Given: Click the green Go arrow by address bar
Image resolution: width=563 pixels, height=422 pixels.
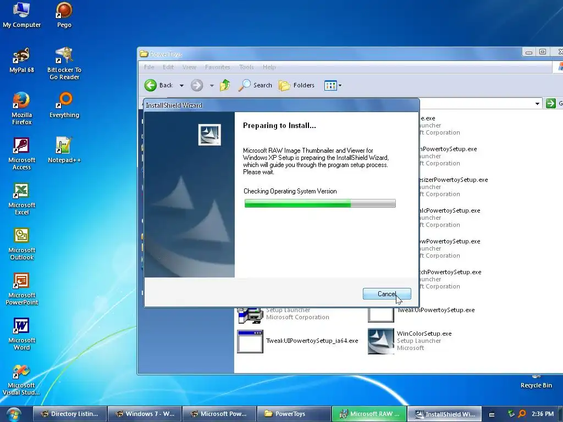Looking at the screenshot, I should [x=551, y=103].
